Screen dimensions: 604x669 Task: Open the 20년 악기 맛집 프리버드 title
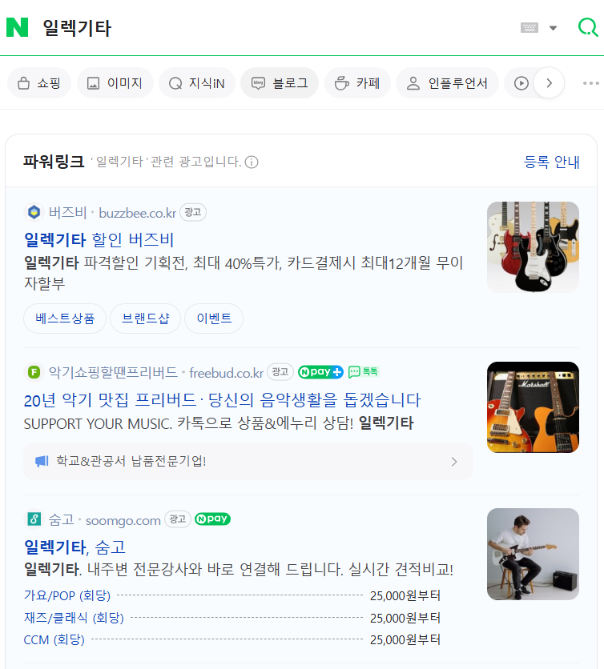point(222,400)
